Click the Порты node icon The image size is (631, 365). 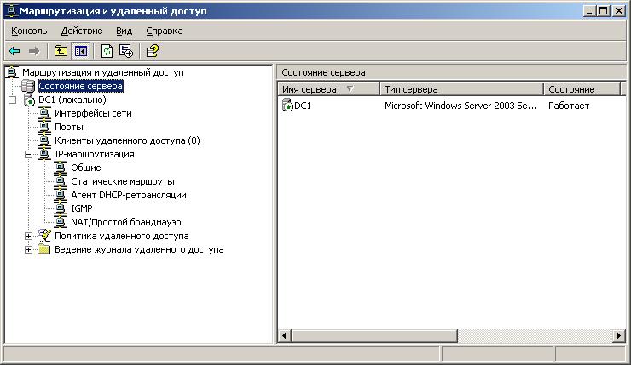point(44,127)
